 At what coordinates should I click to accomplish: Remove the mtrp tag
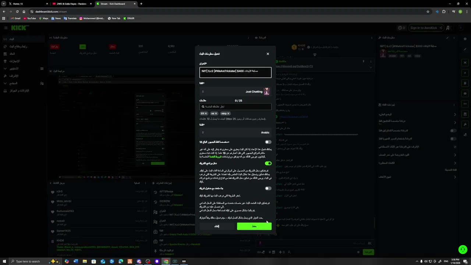point(229,113)
